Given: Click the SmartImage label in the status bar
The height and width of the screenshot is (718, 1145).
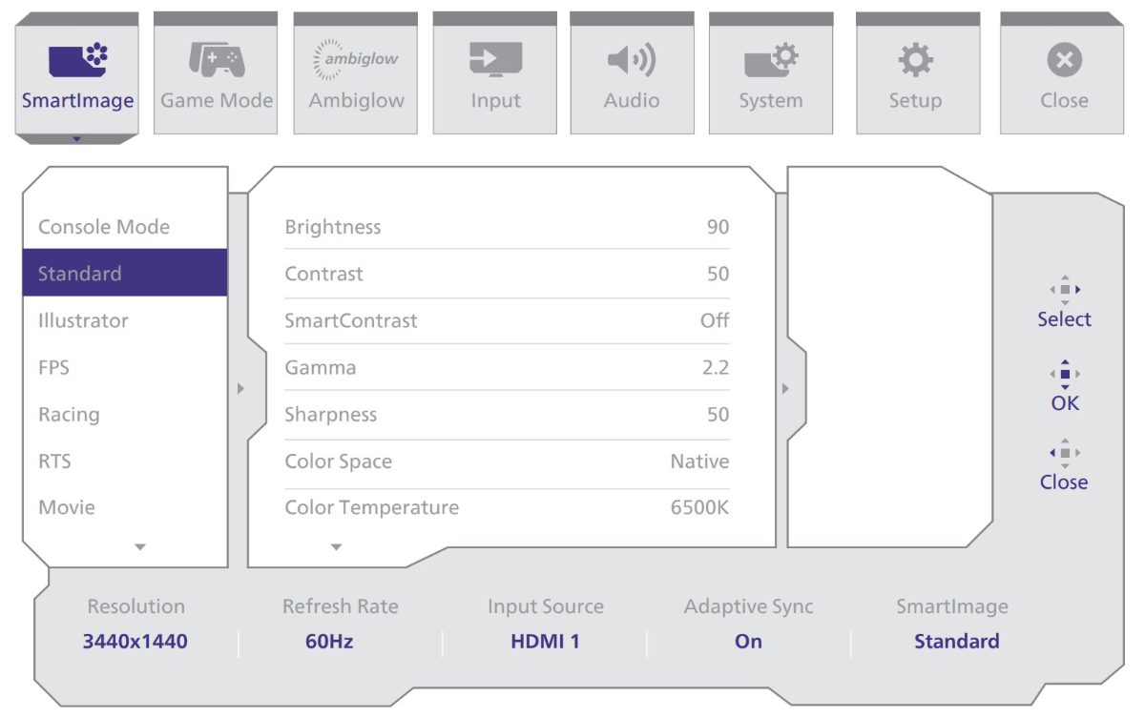Looking at the screenshot, I should (x=952, y=606).
